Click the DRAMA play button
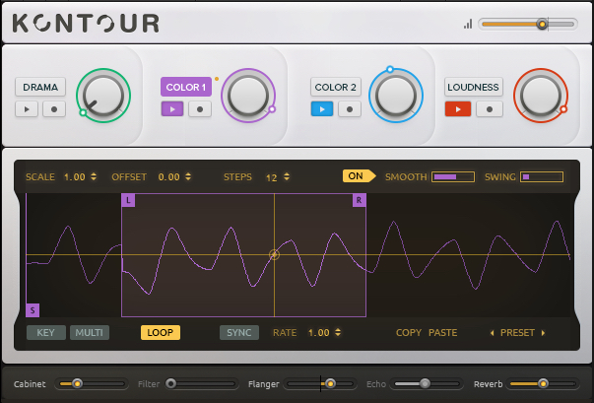 pyautogui.click(x=27, y=109)
